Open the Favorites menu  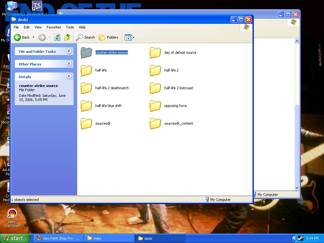click(53, 27)
